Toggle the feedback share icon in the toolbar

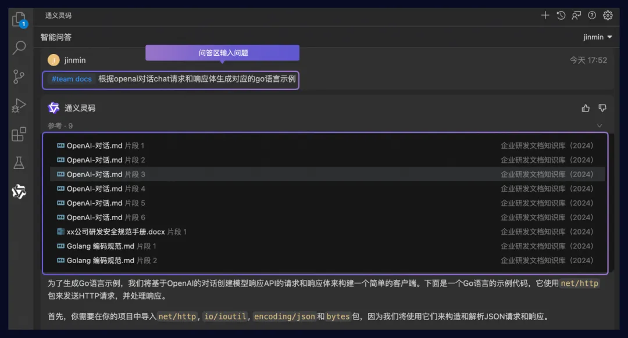coord(576,15)
